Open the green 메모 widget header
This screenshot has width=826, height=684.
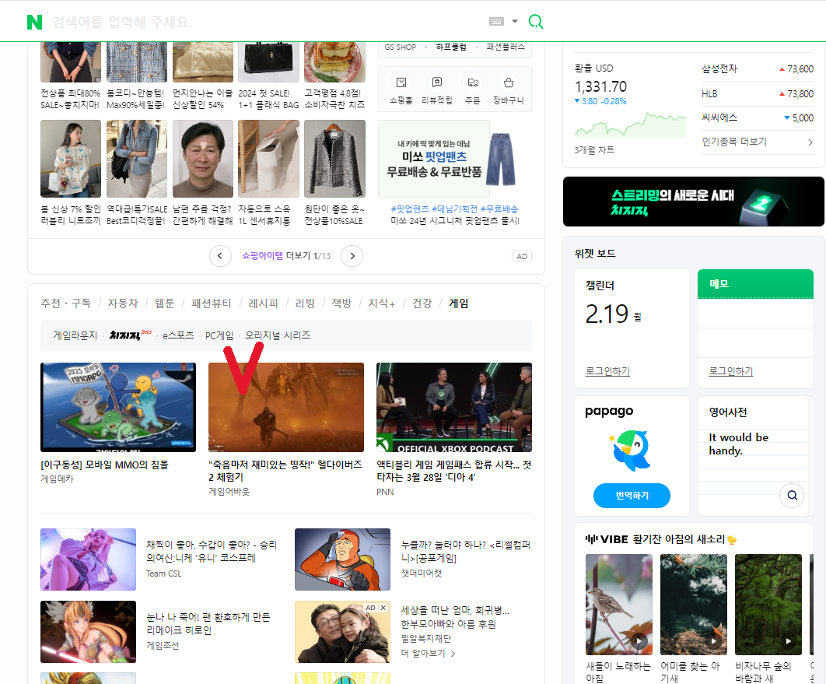pyautogui.click(x=755, y=283)
